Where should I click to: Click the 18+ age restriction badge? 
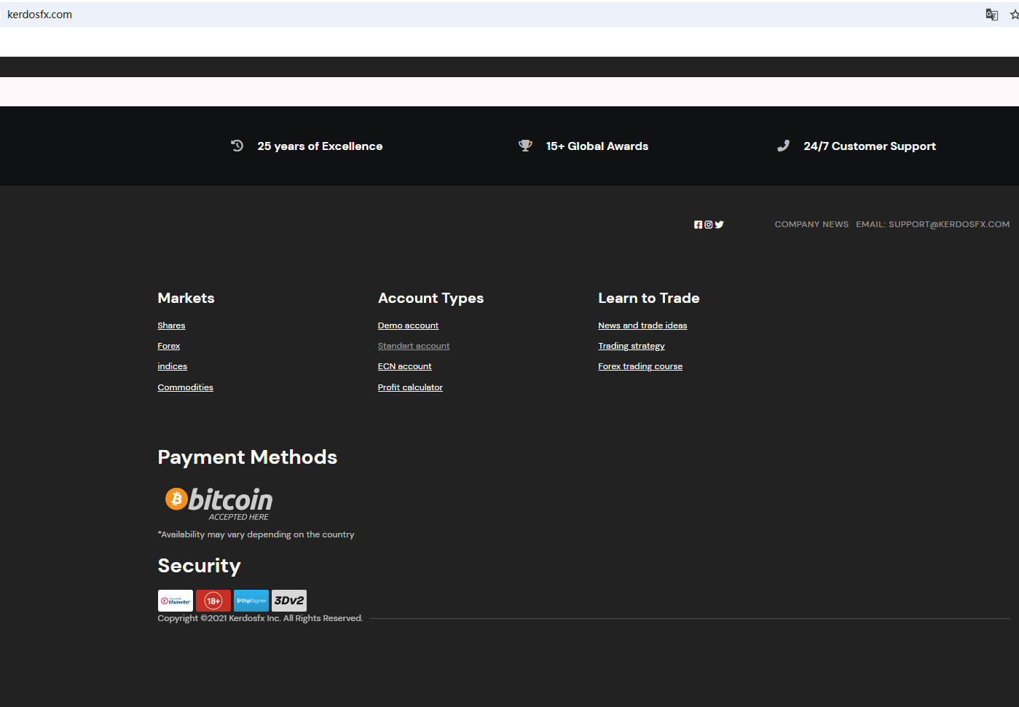(213, 601)
